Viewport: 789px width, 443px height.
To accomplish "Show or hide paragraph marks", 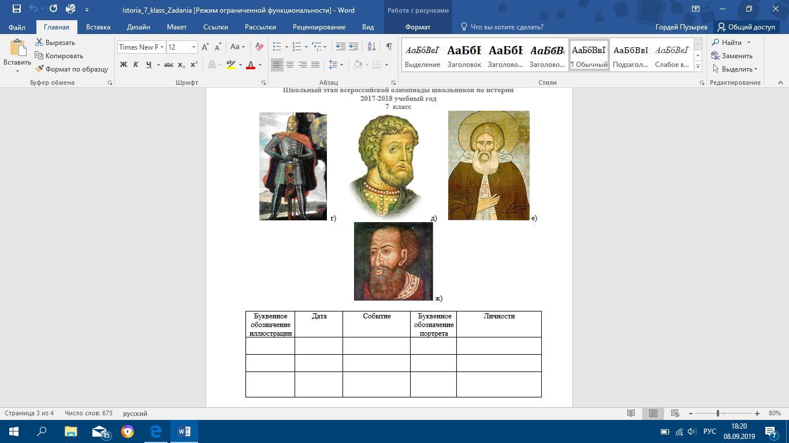I will pyautogui.click(x=389, y=47).
